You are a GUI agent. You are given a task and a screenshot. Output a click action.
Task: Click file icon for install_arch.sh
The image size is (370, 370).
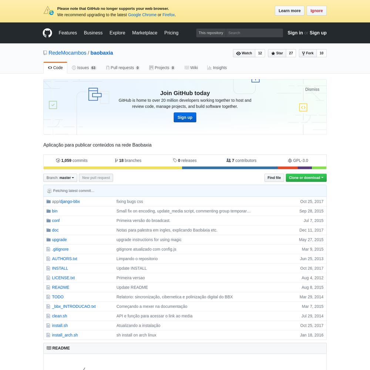point(48,335)
